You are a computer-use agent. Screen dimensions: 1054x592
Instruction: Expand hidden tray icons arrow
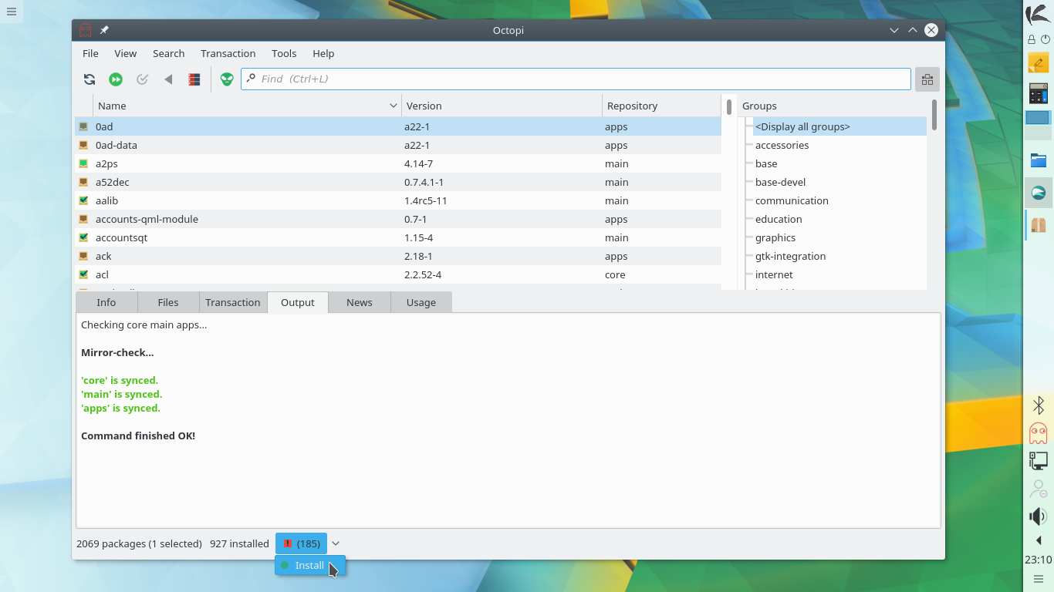(x=1039, y=540)
